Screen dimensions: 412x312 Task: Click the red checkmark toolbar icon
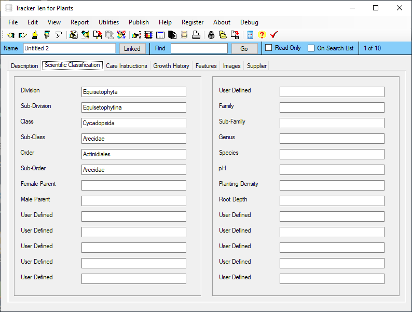click(274, 35)
